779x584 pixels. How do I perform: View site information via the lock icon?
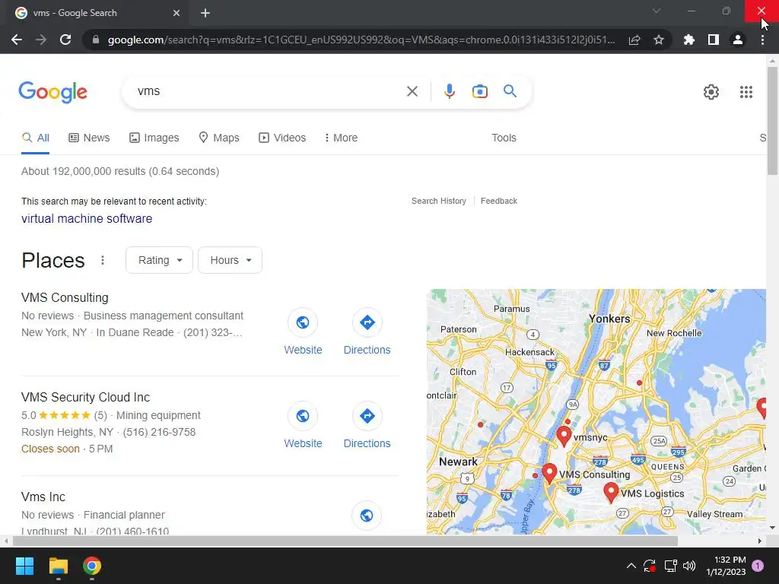96,40
